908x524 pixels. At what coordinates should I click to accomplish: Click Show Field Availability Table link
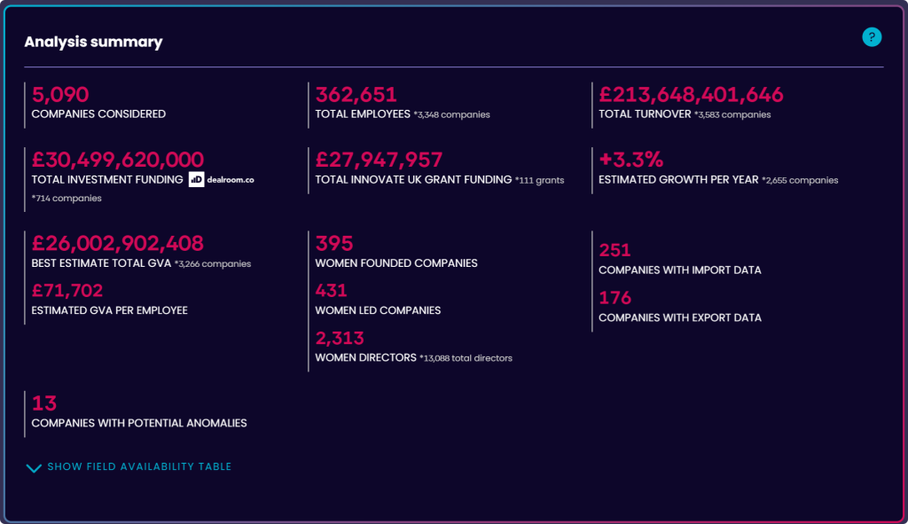click(139, 466)
